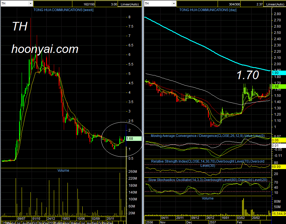Click Linear(Auto) scale selector in daily chart

pos(275,4)
